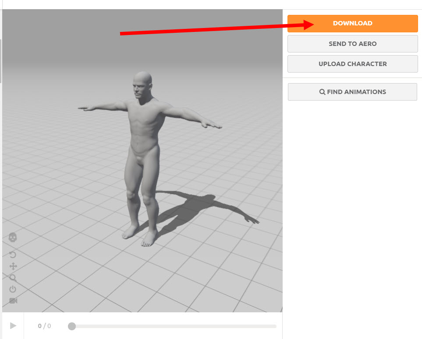The height and width of the screenshot is (339, 422).
Task: Toggle the camera follow video icon
Action: point(13,301)
